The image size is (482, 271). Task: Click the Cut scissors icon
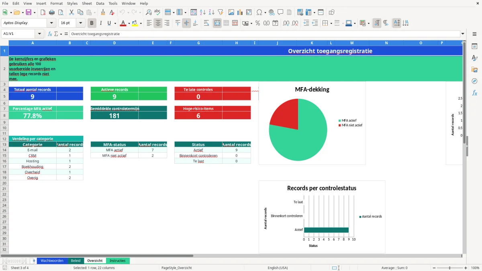pyautogui.click(x=71, y=12)
